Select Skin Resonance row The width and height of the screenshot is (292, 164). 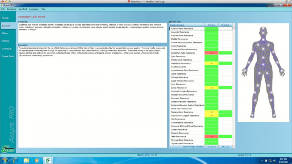coord(201,119)
